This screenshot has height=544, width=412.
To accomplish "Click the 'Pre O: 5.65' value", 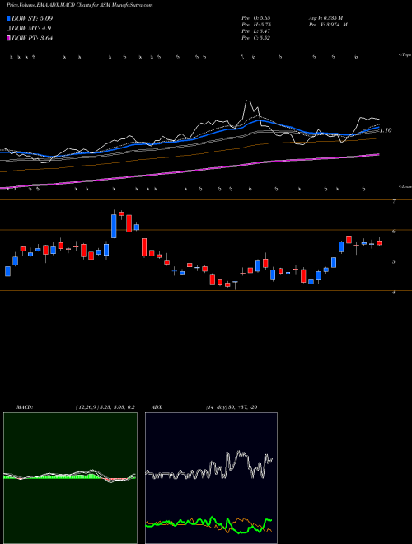I will [256, 17].
